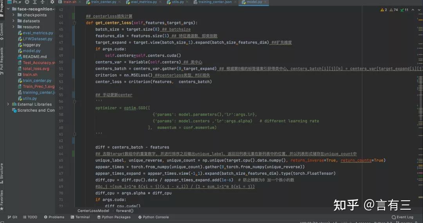Image resolution: width=423 pixels, height=223 pixels.
Task: Click forward() breadcrumb
Action: click(x=125, y=211)
